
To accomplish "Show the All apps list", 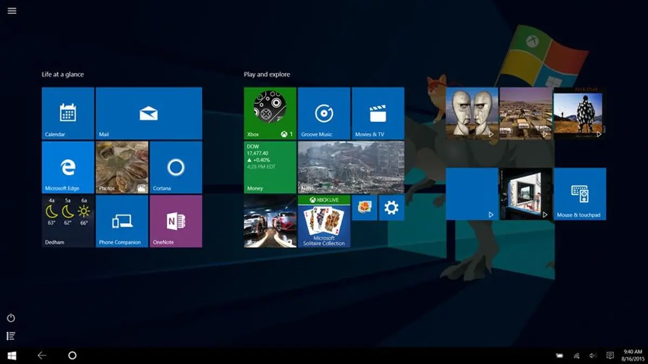I will (11, 336).
